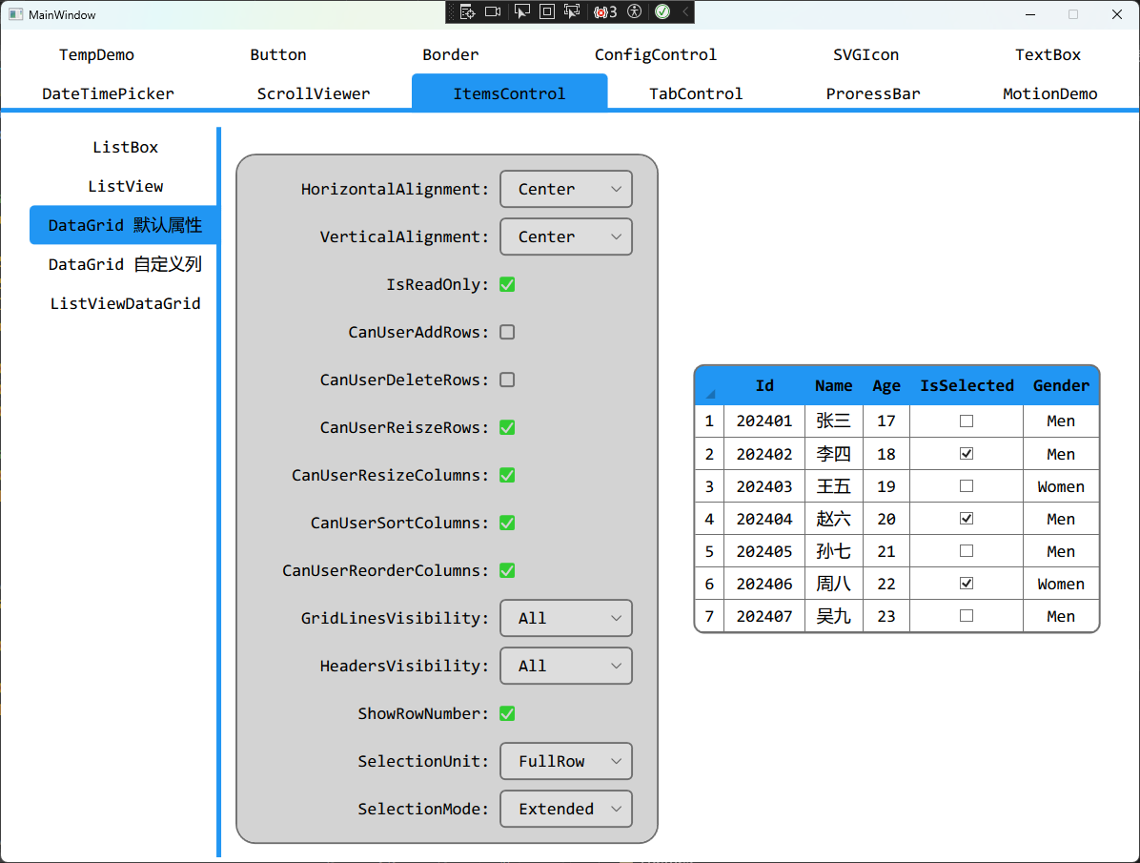Select DataGrid 默认属性 side item
Viewport: 1140px width, 863px height.
[124, 225]
